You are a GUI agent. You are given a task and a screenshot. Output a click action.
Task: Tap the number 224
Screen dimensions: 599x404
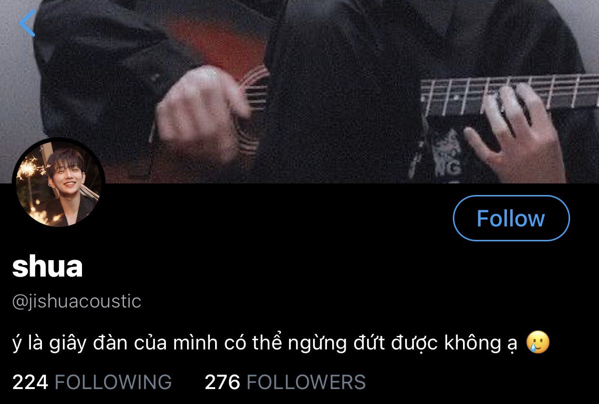30,382
